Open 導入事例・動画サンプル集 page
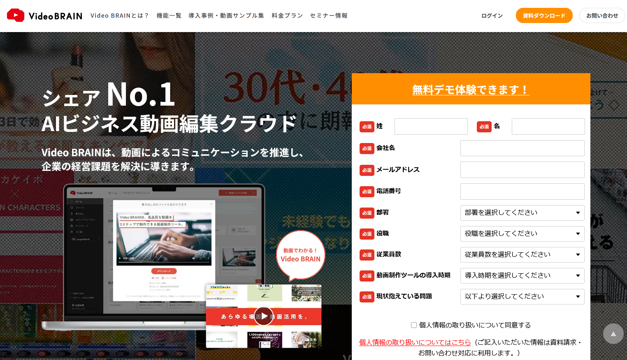627x360 pixels. tap(226, 16)
